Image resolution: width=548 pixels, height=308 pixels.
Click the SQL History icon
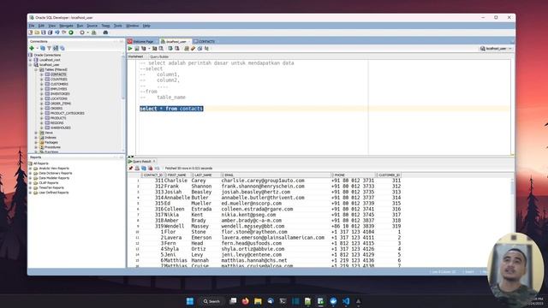(x=200, y=49)
